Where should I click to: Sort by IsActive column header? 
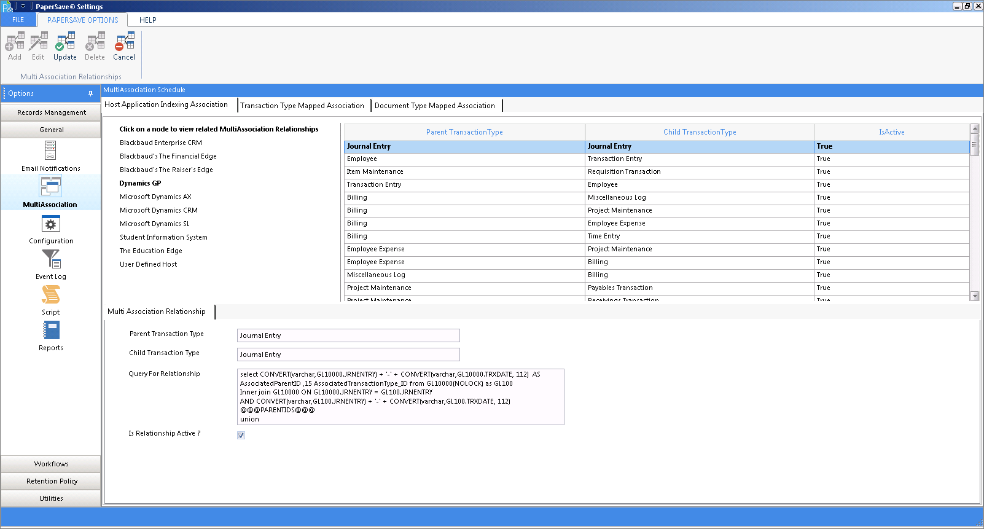click(892, 132)
